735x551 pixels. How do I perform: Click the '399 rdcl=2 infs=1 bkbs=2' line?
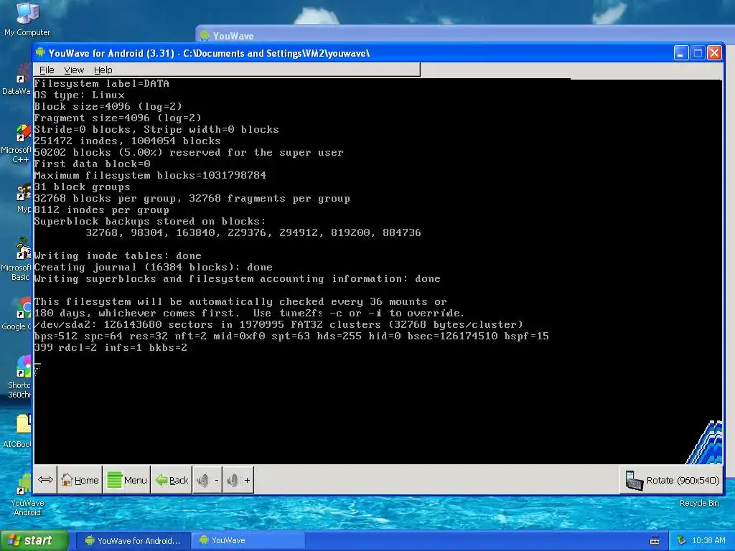pos(111,348)
